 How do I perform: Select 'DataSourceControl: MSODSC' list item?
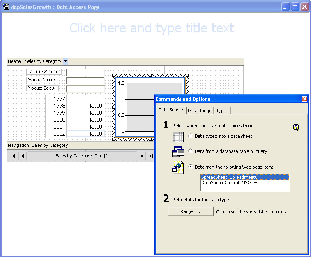[230, 183]
